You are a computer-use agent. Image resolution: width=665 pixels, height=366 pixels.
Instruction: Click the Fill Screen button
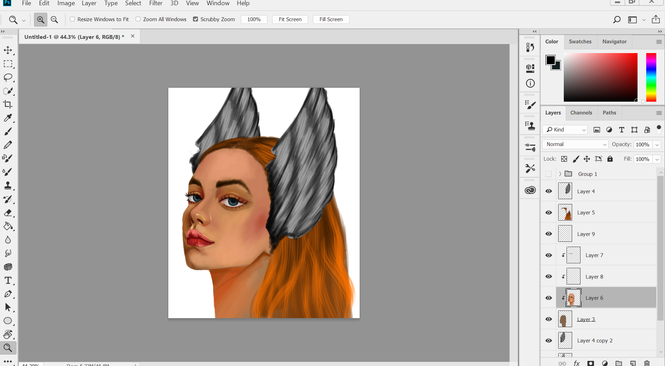[x=331, y=19]
